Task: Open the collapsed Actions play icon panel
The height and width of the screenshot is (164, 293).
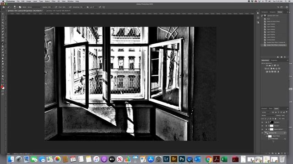Action: [x=258, y=13]
